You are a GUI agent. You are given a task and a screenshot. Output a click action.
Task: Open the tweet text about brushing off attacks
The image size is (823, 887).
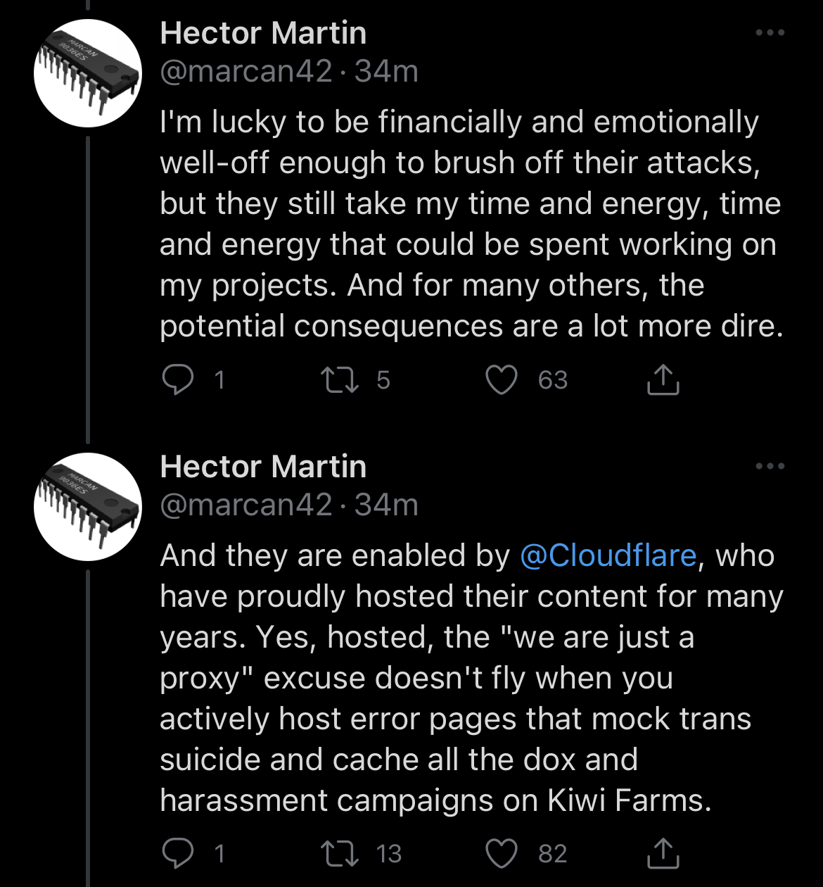pos(471,224)
